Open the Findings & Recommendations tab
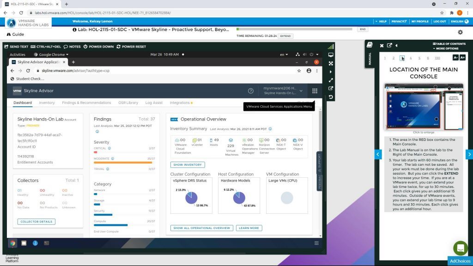Viewport: 473px width, 266px height. (86, 103)
